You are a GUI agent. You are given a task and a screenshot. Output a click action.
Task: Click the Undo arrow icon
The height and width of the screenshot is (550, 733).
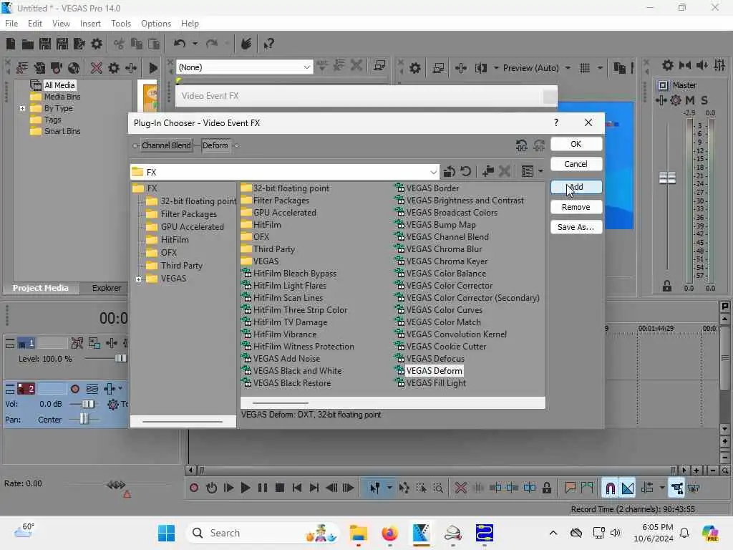pyautogui.click(x=179, y=44)
